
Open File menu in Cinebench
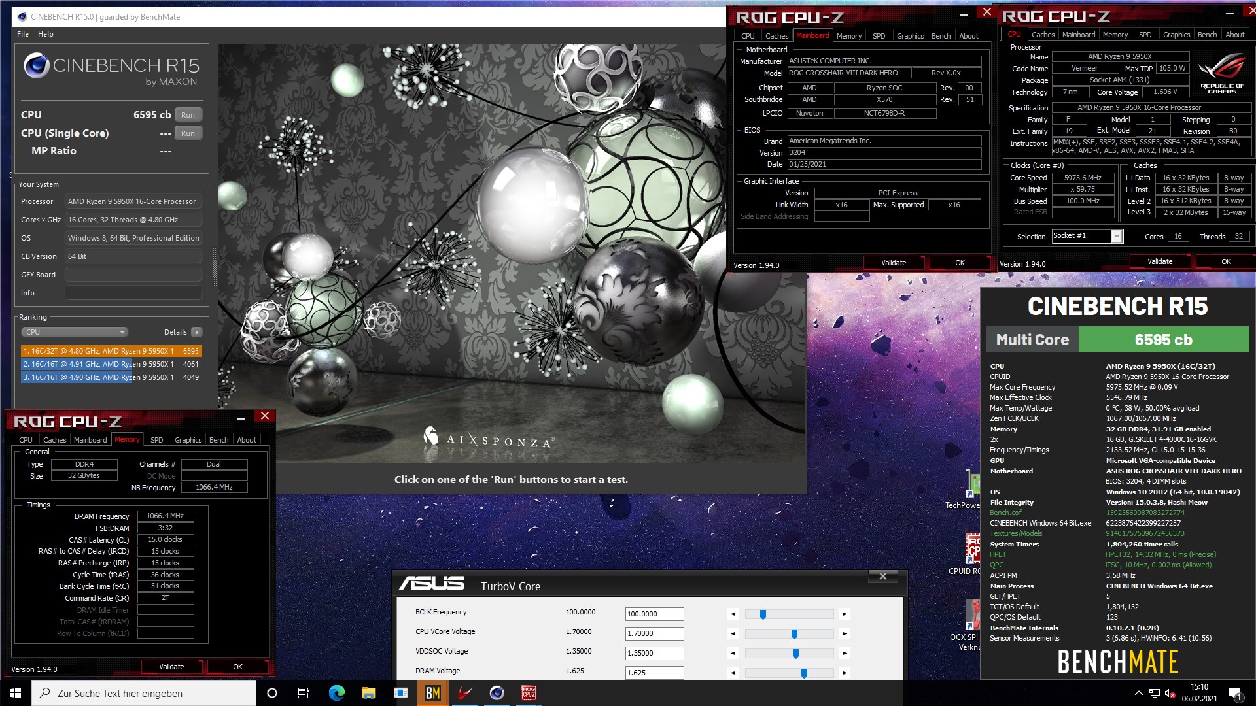click(x=23, y=34)
